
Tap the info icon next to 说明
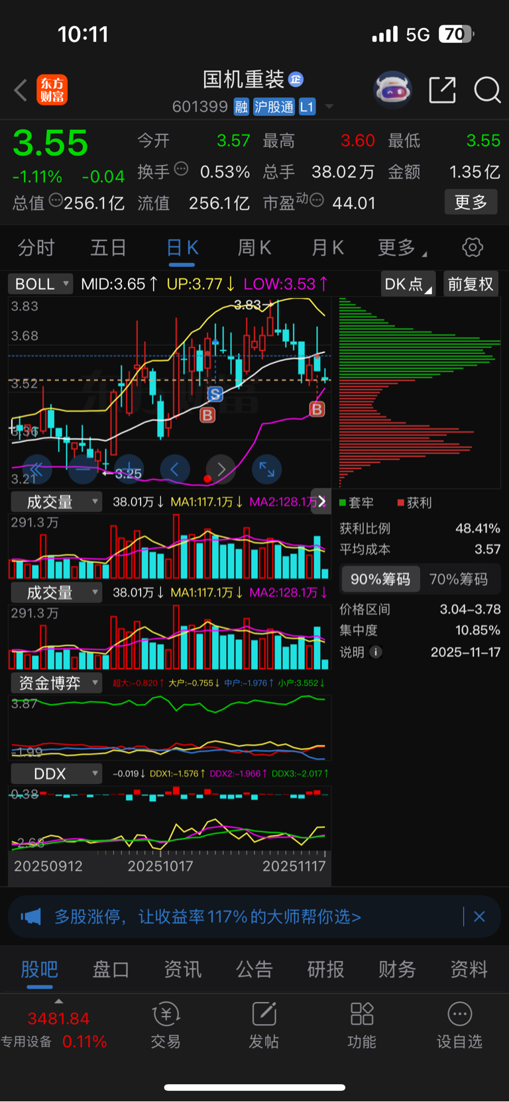point(376,652)
